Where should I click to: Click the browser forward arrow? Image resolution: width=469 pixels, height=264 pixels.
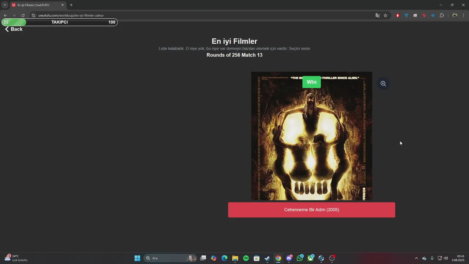pos(14,15)
